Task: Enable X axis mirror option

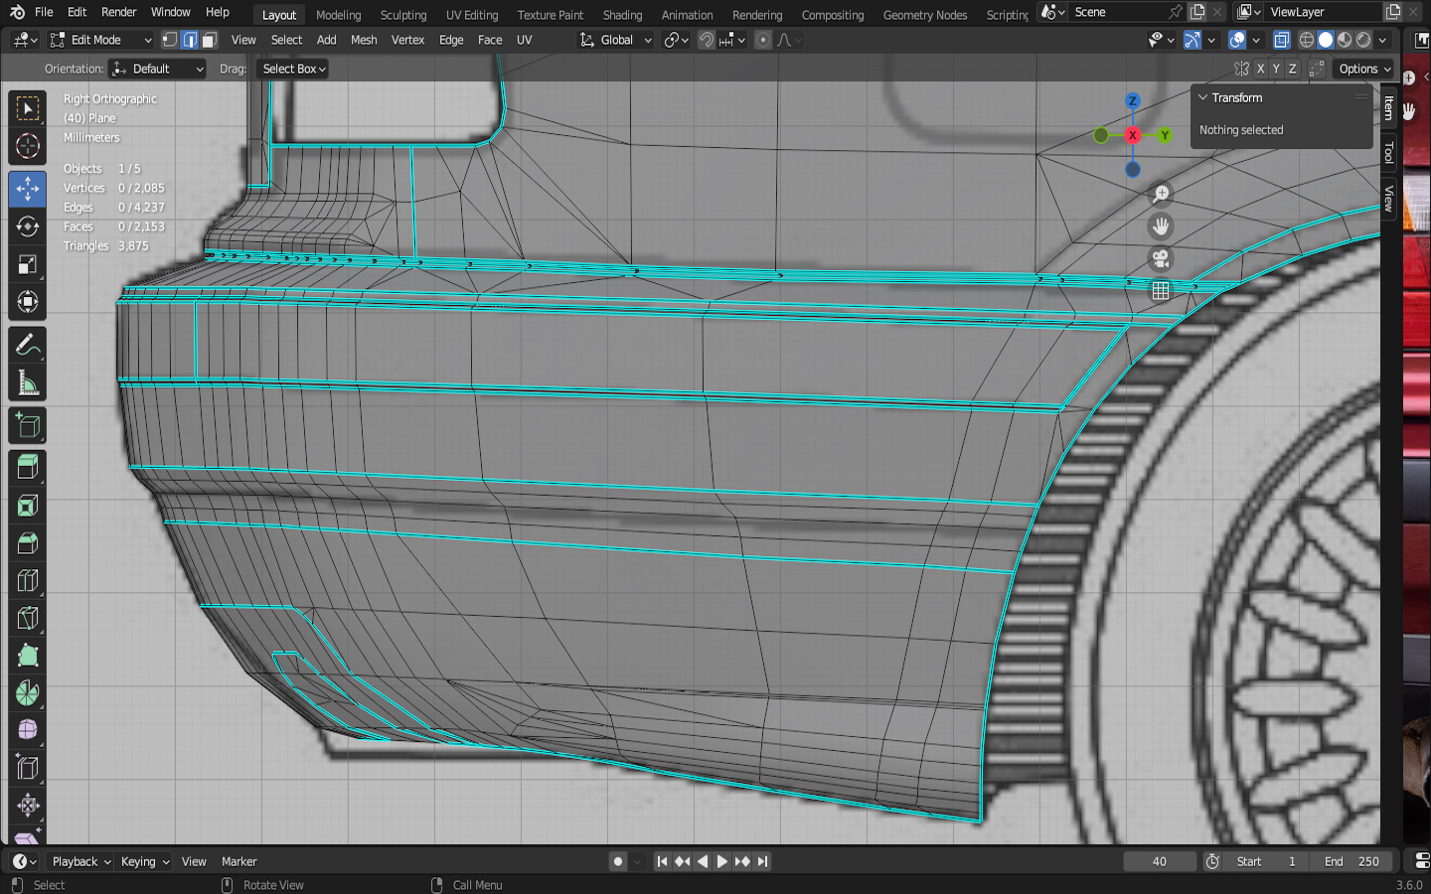Action: coord(1260,69)
